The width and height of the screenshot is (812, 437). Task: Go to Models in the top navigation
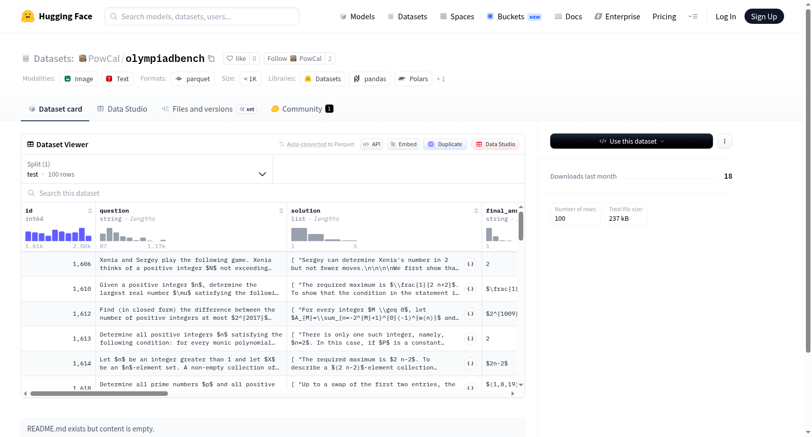point(357,17)
